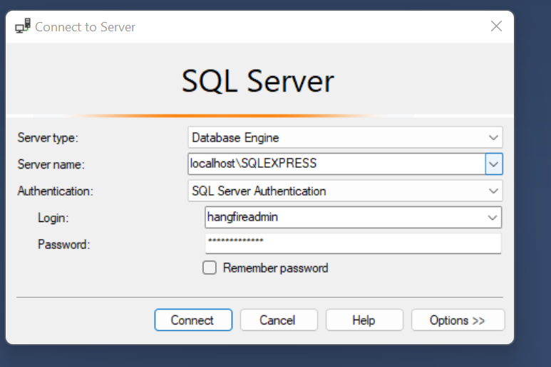Focus the localhost\SQLEXPRESS server name field
551x367 pixels.
(336, 164)
